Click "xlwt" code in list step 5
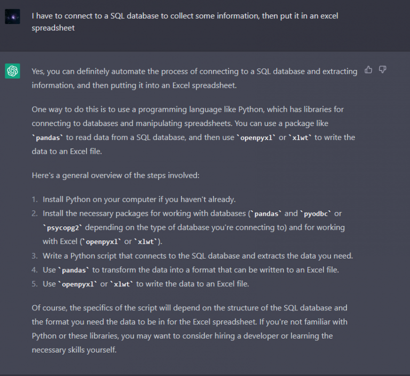This screenshot has width=410, height=376. pos(122,284)
